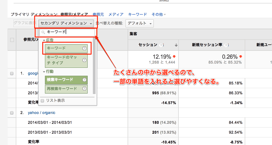Image resolution: width=272 pixels, height=145 pixels.
Task: Click help icon for キーワードのマッチ タイプ
Action: pyautogui.click(x=84, y=60)
